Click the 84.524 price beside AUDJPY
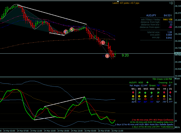 click(168, 15)
